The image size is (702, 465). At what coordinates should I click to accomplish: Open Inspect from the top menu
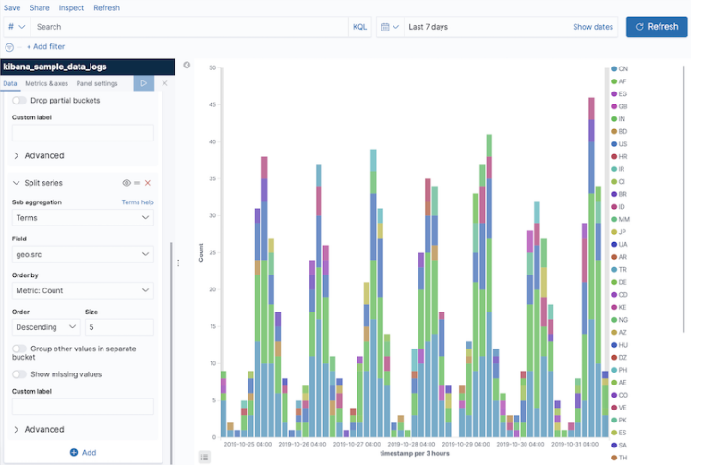tap(71, 7)
